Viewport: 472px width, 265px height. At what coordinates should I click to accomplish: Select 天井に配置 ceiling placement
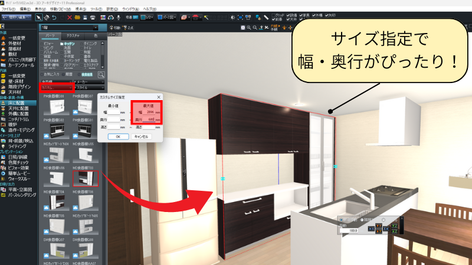point(18,108)
